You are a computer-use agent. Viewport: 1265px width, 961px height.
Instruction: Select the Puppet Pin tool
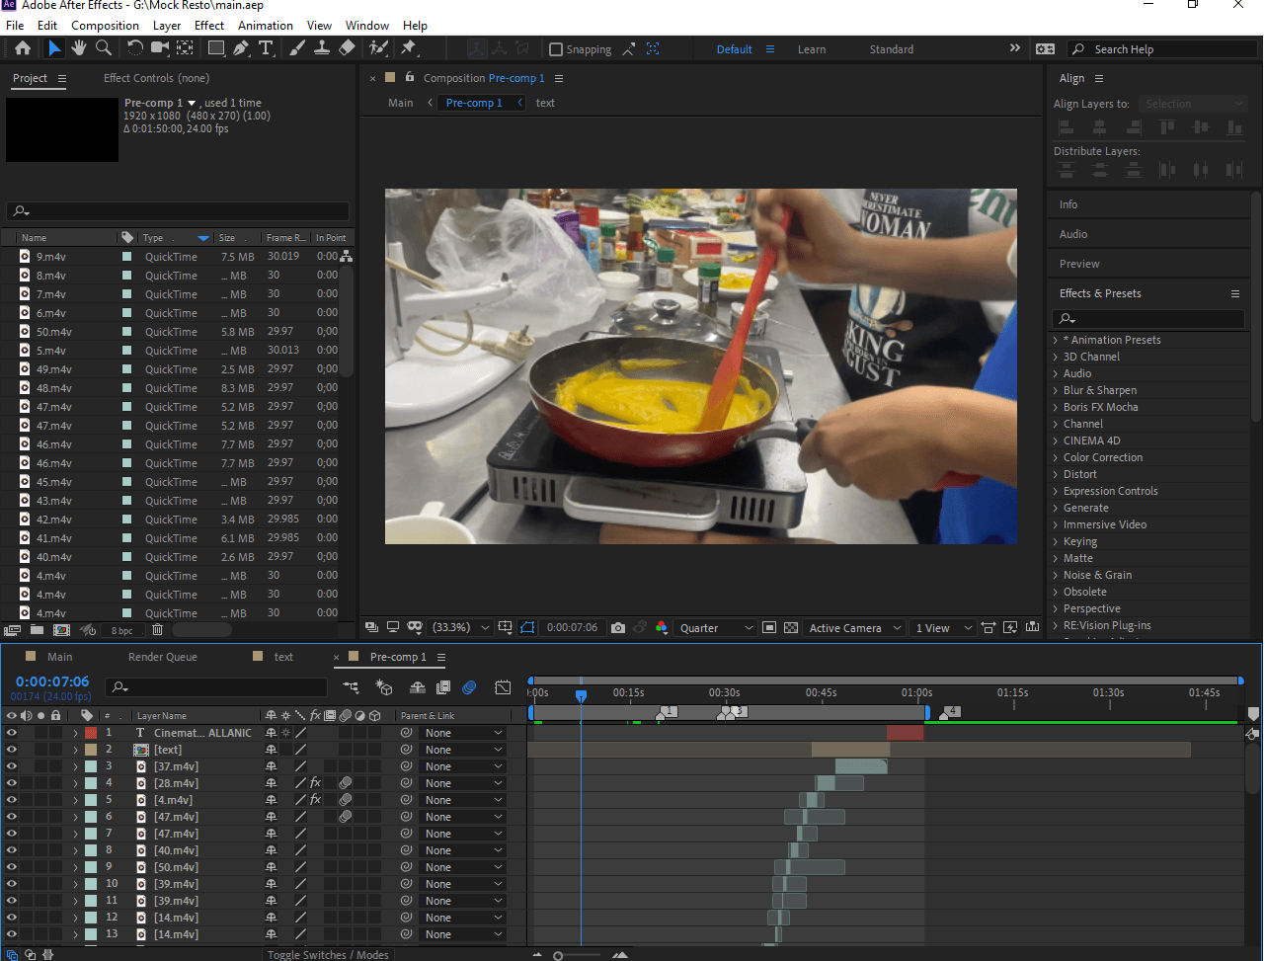click(x=408, y=48)
